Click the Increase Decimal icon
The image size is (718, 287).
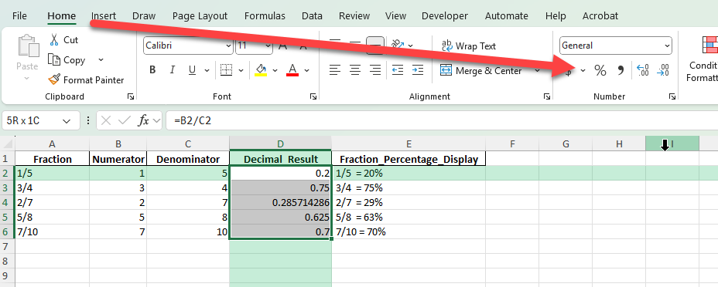click(x=643, y=70)
